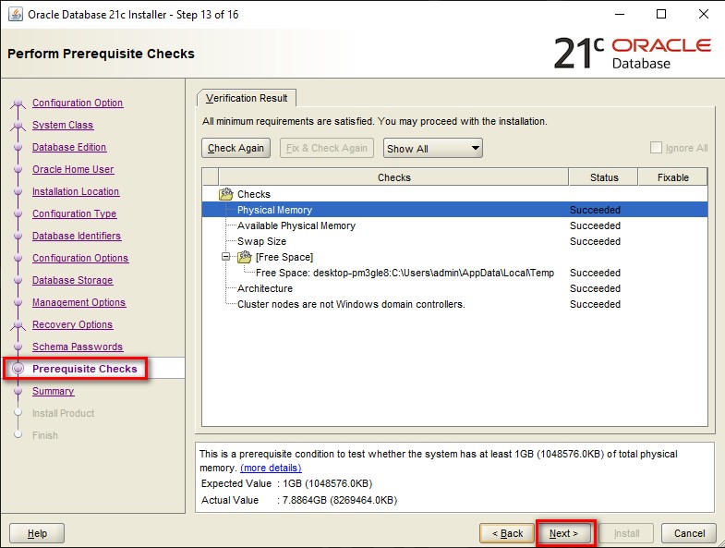Toggle the Ignore All checkbox

click(656, 148)
